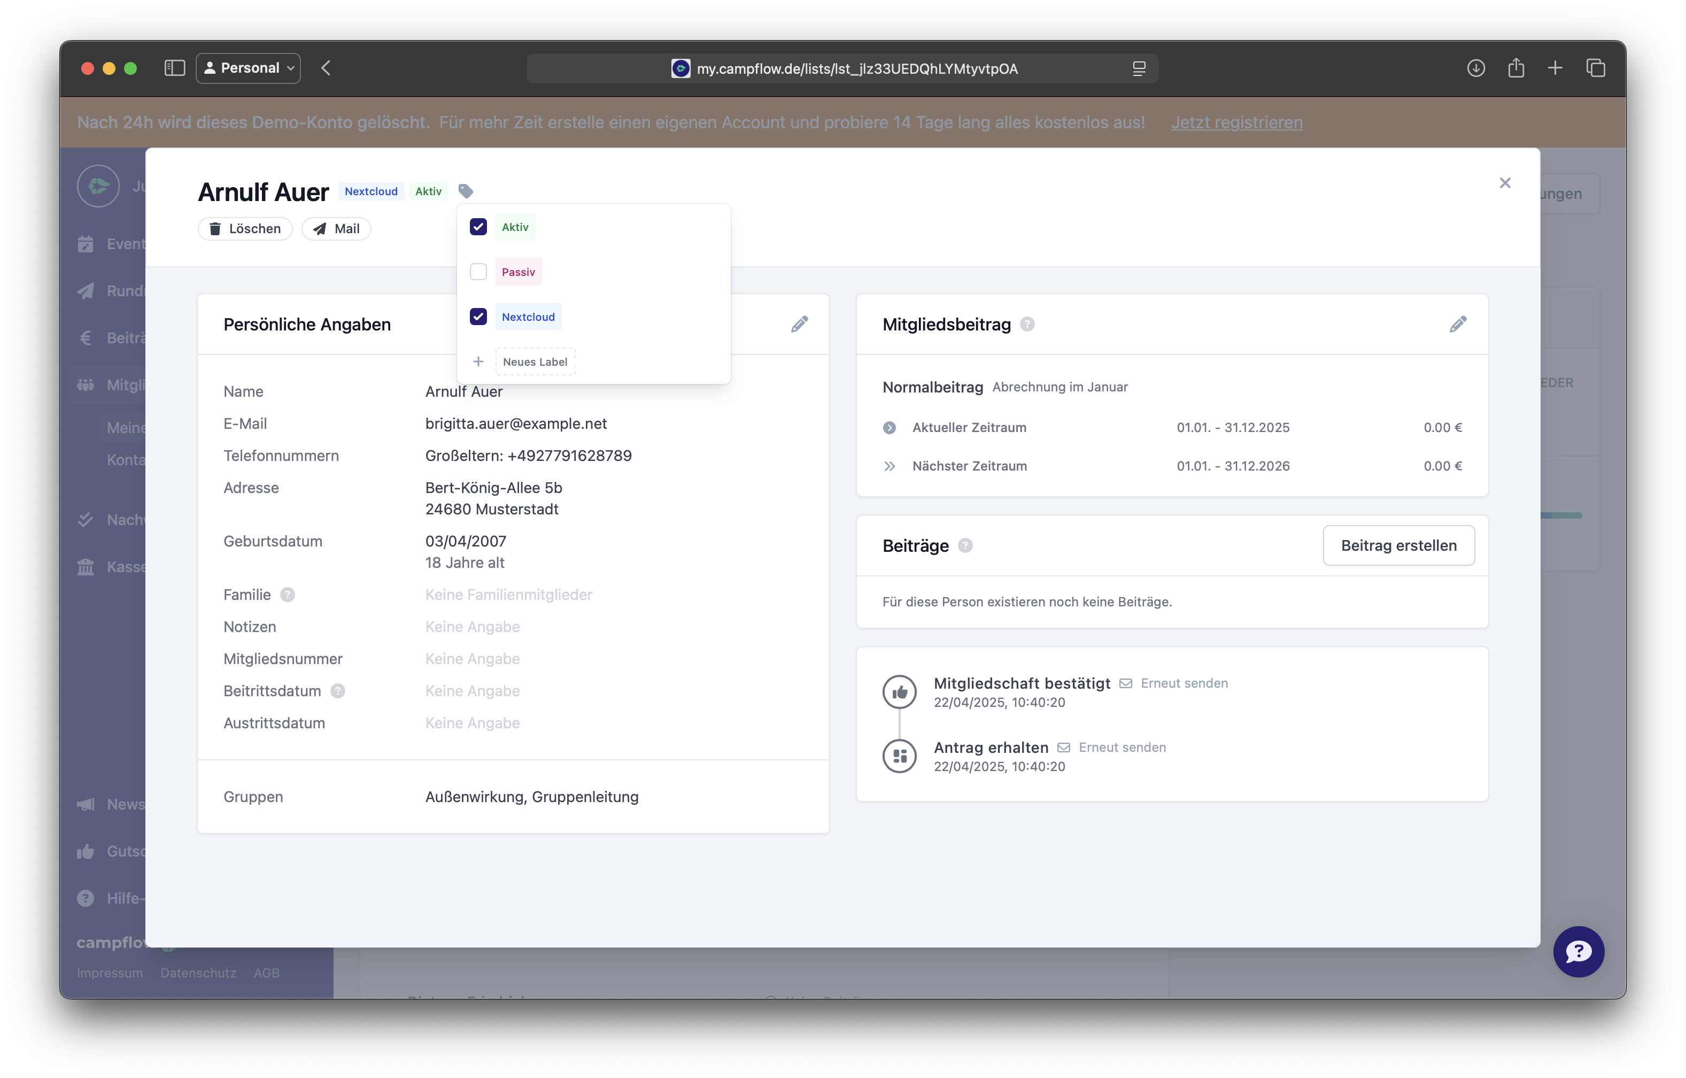Image resolution: width=1686 pixels, height=1078 pixels.
Task: Click the help icon next to Beiträge
Action: tap(965, 545)
